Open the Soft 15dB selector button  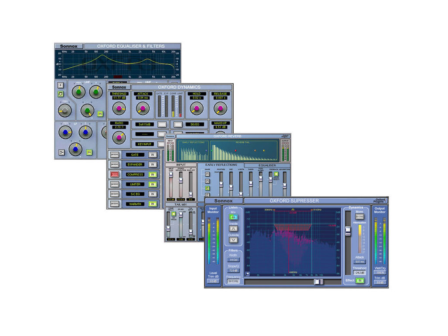click(x=162, y=124)
